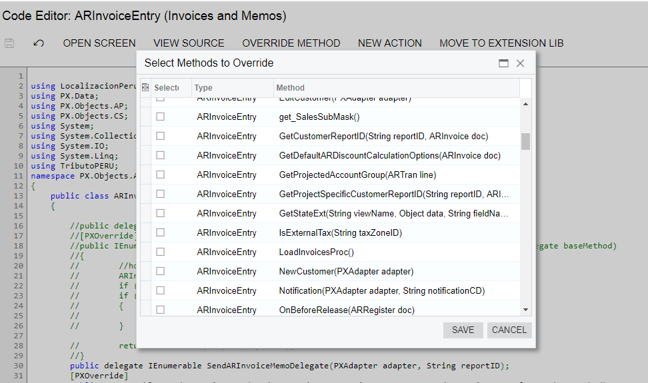Check the get_SalesSubMask() method checkbox
This screenshot has height=383, width=648.
click(160, 117)
